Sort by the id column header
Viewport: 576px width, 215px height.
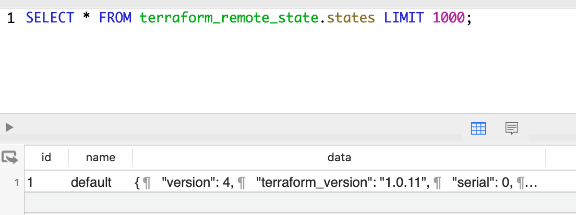(x=46, y=158)
